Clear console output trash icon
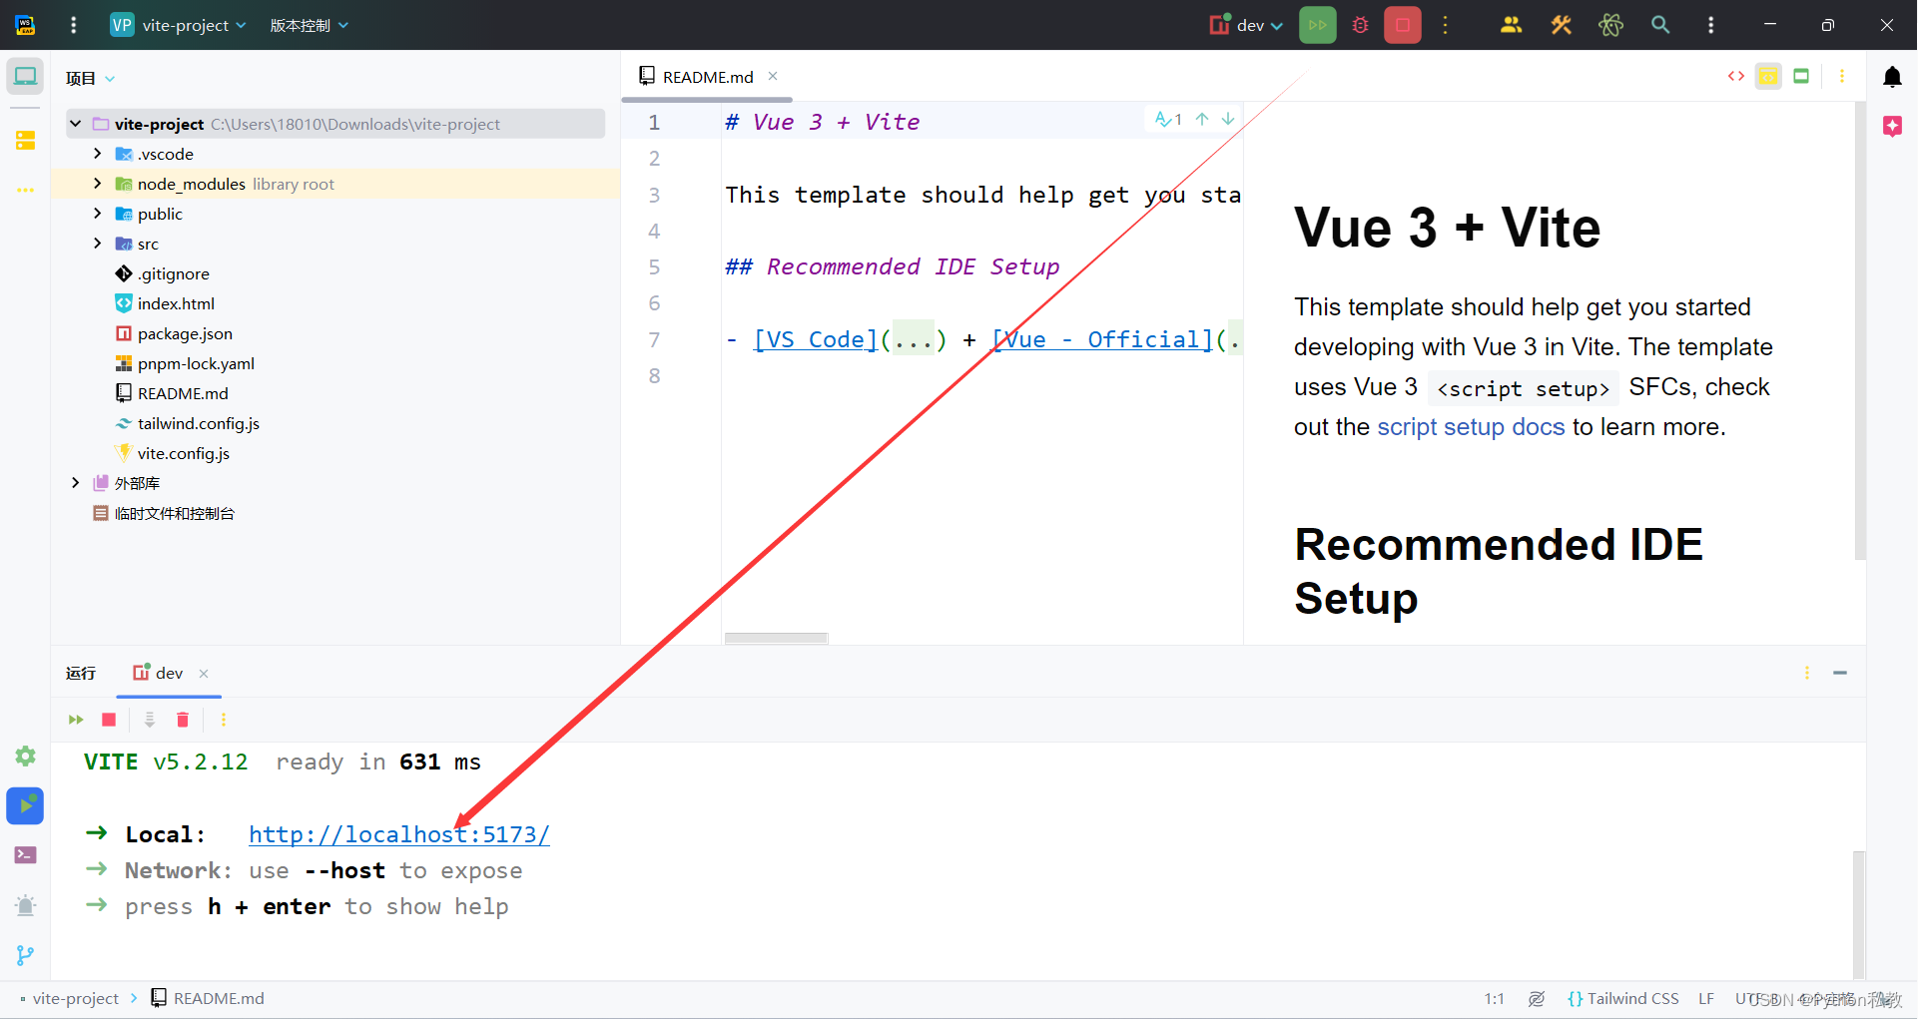Viewport: 1918px width, 1019px height. 183,720
